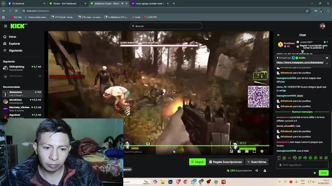This screenshot has height=186, width=332.
Task: Click RuisRebel in the leaderboard
Action: tap(289, 43)
